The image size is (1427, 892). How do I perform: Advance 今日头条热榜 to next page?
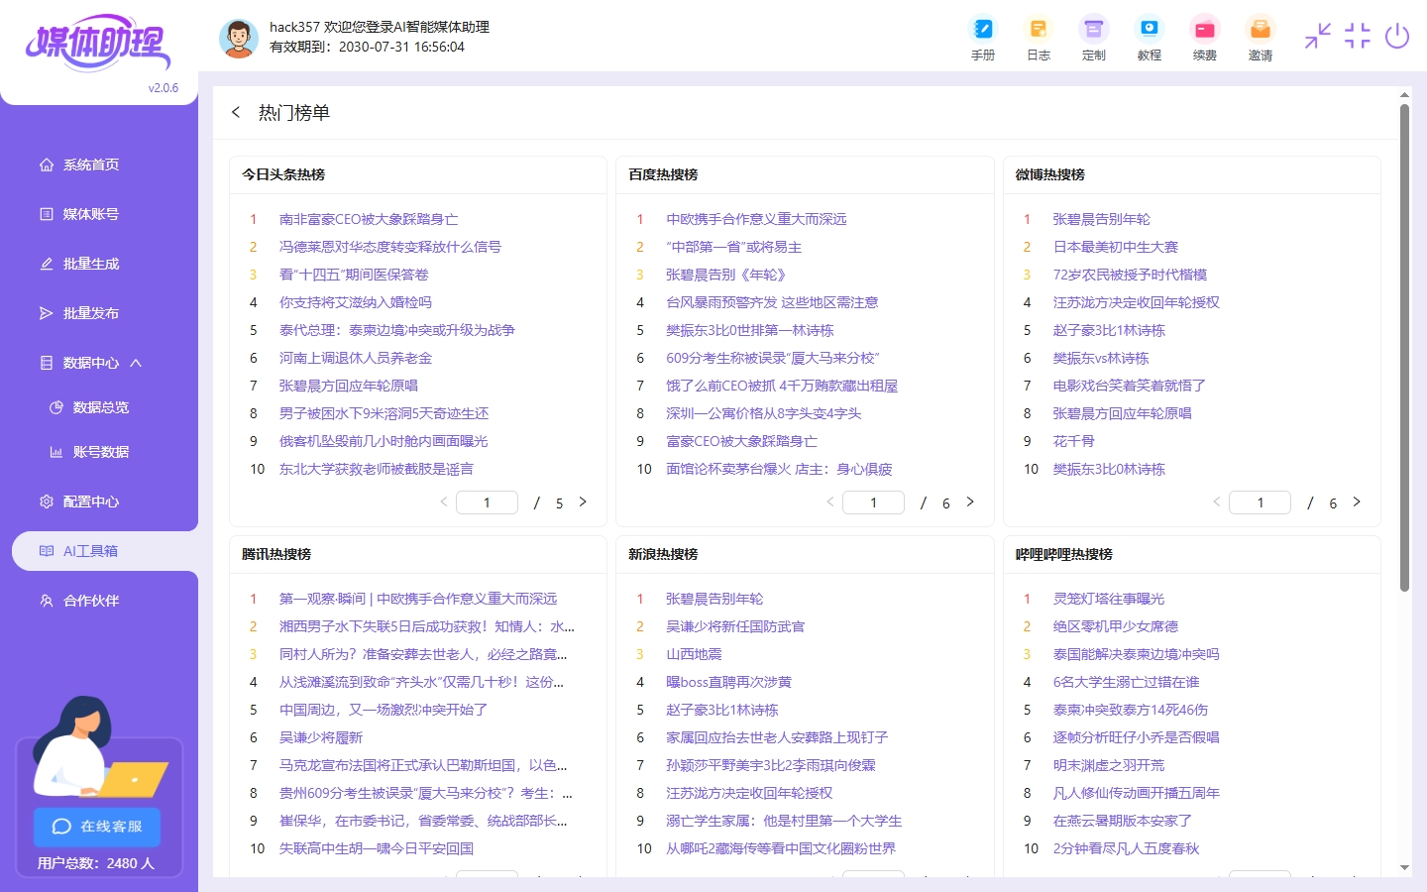[x=583, y=502]
